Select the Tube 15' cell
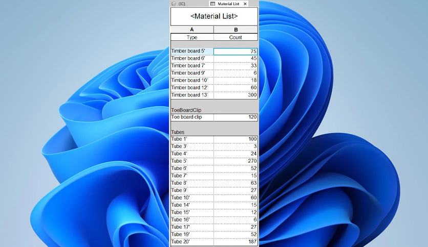The width and height of the screenshot is (428, 247). pos(192,212)
